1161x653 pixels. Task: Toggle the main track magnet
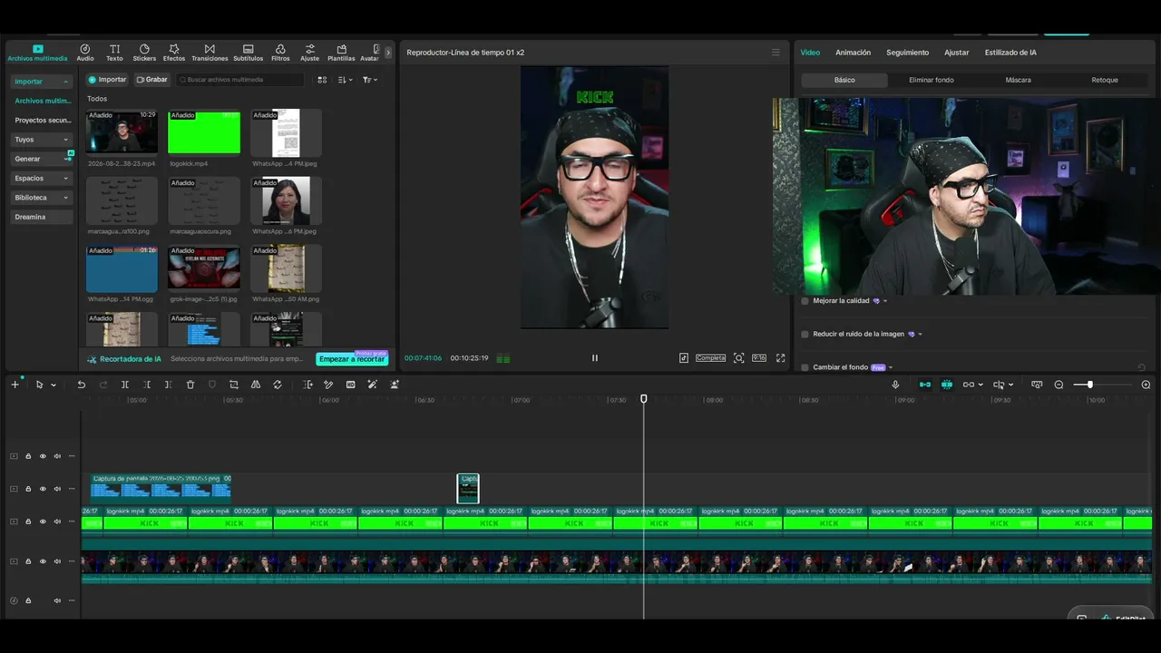pos(925,385)
